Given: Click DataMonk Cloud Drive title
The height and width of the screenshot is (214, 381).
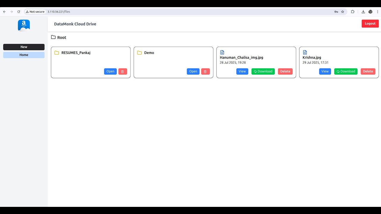Looking at the screenshot, I should click(75, 24).
